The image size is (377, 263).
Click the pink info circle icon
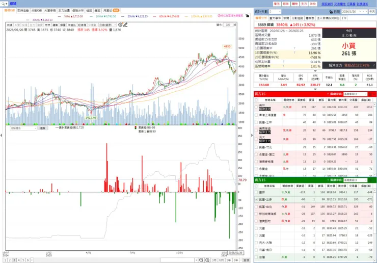tap(219, 16)
